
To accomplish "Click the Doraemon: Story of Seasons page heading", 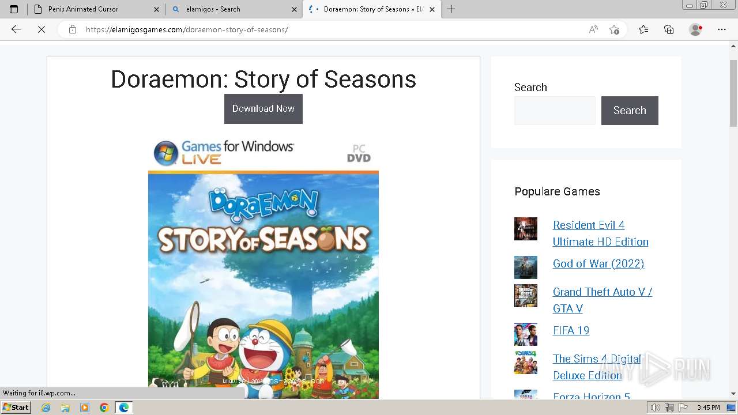I will coord(263,80).
